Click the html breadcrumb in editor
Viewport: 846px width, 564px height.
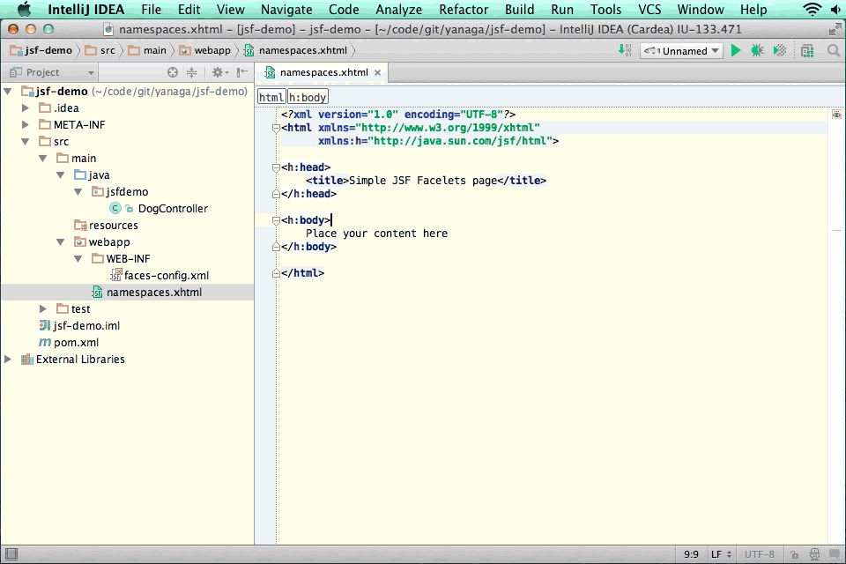pos(271,97)
